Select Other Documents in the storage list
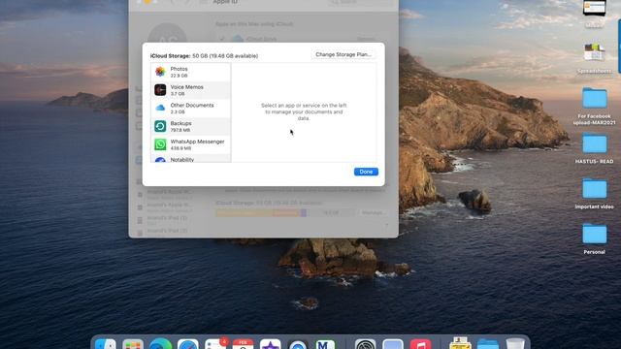Screen dimensions: 621x349 (x=190, y=109)
